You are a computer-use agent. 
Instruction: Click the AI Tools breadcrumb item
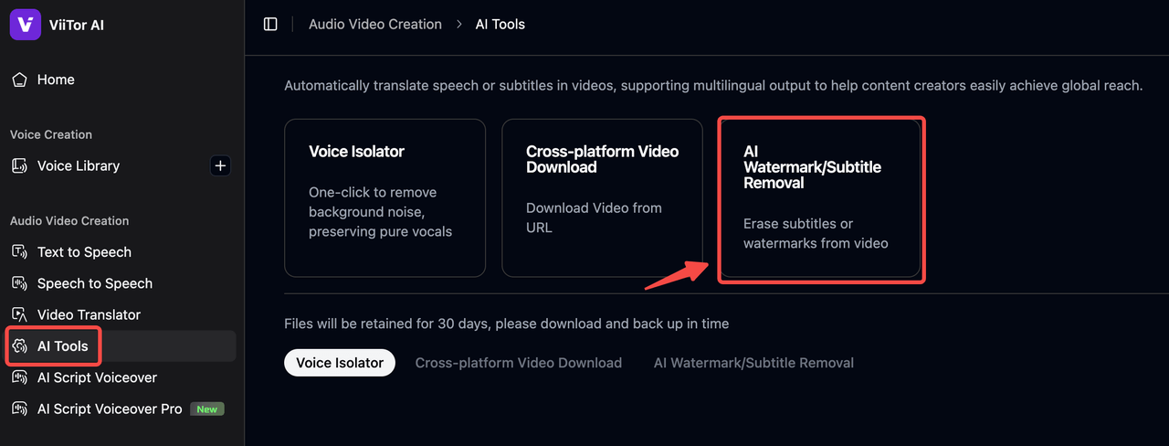click(x=500, y=25)
